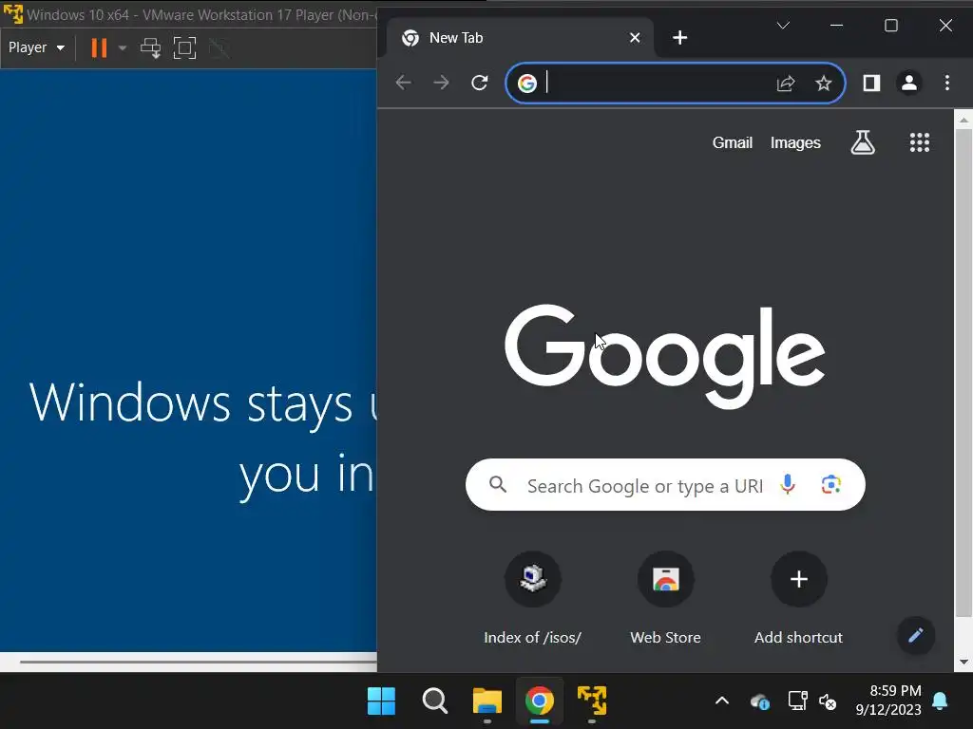
Task: Click the Google icon in the address bar
Action: point(526,83)
